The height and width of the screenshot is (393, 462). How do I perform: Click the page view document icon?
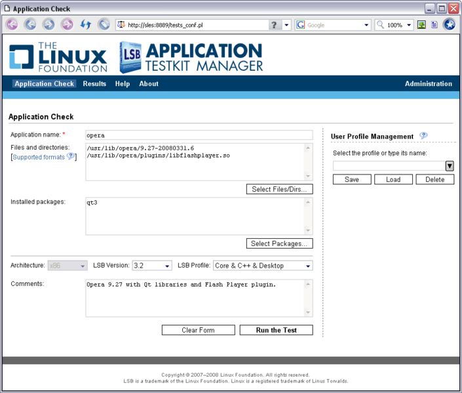pyautogui.click(x=434, y=25)
